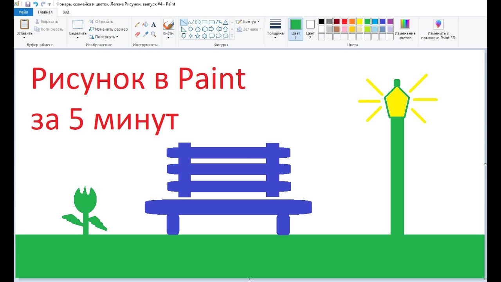
Task: Pick the red color swatch
Action: [344, 22]
